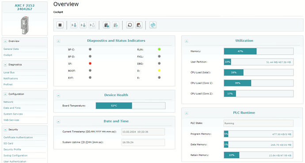This screenshot has height=163, width=305.
Task: Click the CPU Load (Core 2) 17% bar
Action: coord(259,93)
